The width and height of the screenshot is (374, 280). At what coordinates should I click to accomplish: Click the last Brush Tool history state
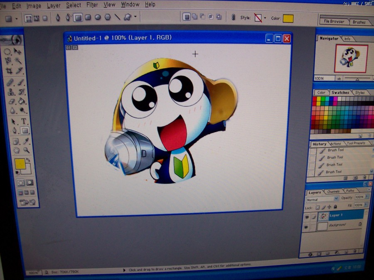click(333, 172)
